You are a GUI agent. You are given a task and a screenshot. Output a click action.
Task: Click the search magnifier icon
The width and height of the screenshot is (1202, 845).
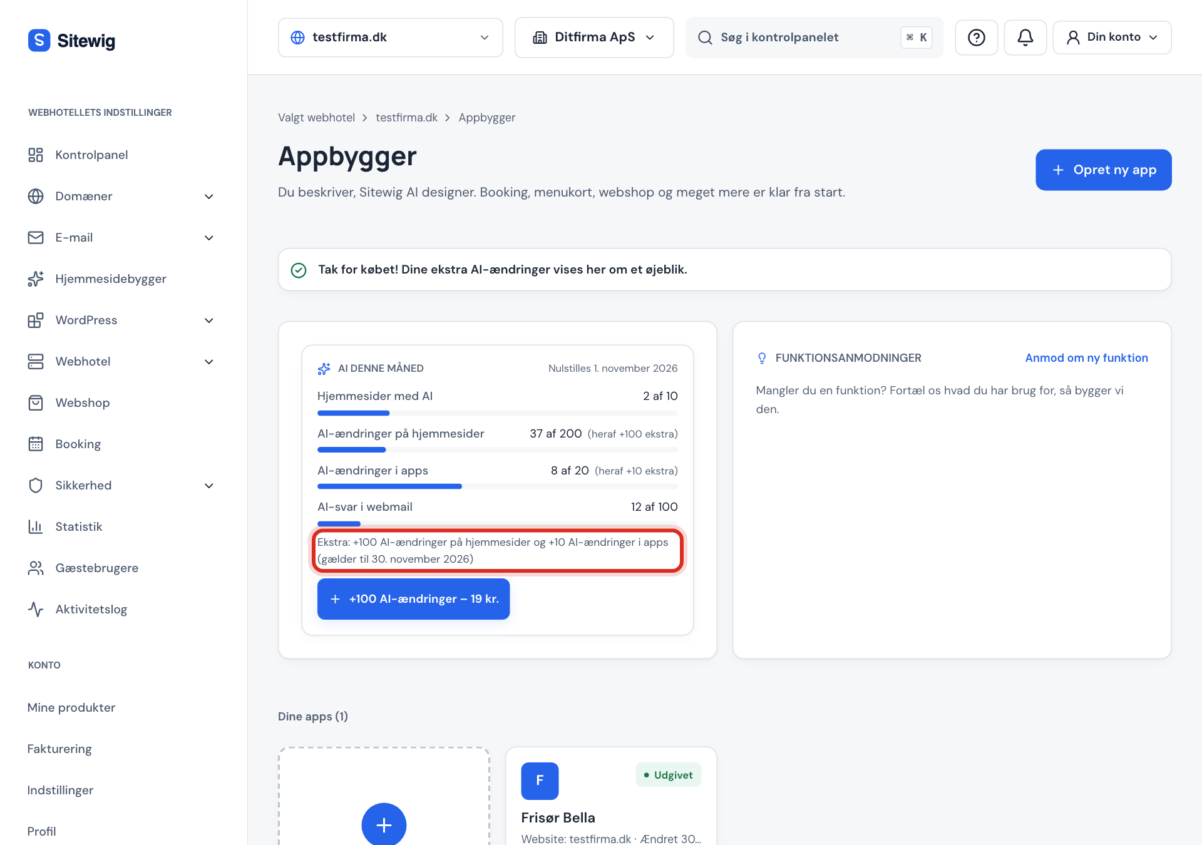tap(705, 38)
